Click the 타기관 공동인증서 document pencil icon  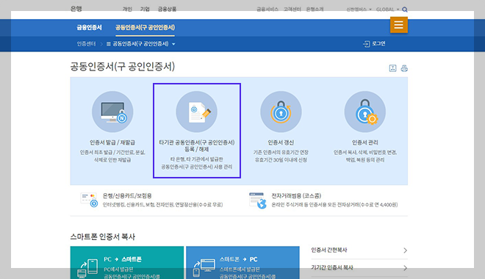pos(197,112)
